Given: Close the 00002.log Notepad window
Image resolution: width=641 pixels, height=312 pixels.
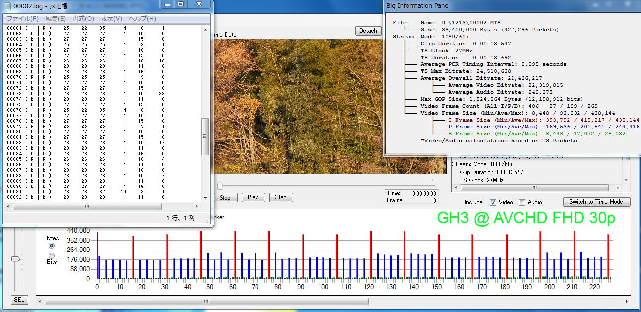Looking at the screenshot, I should 199,4.
